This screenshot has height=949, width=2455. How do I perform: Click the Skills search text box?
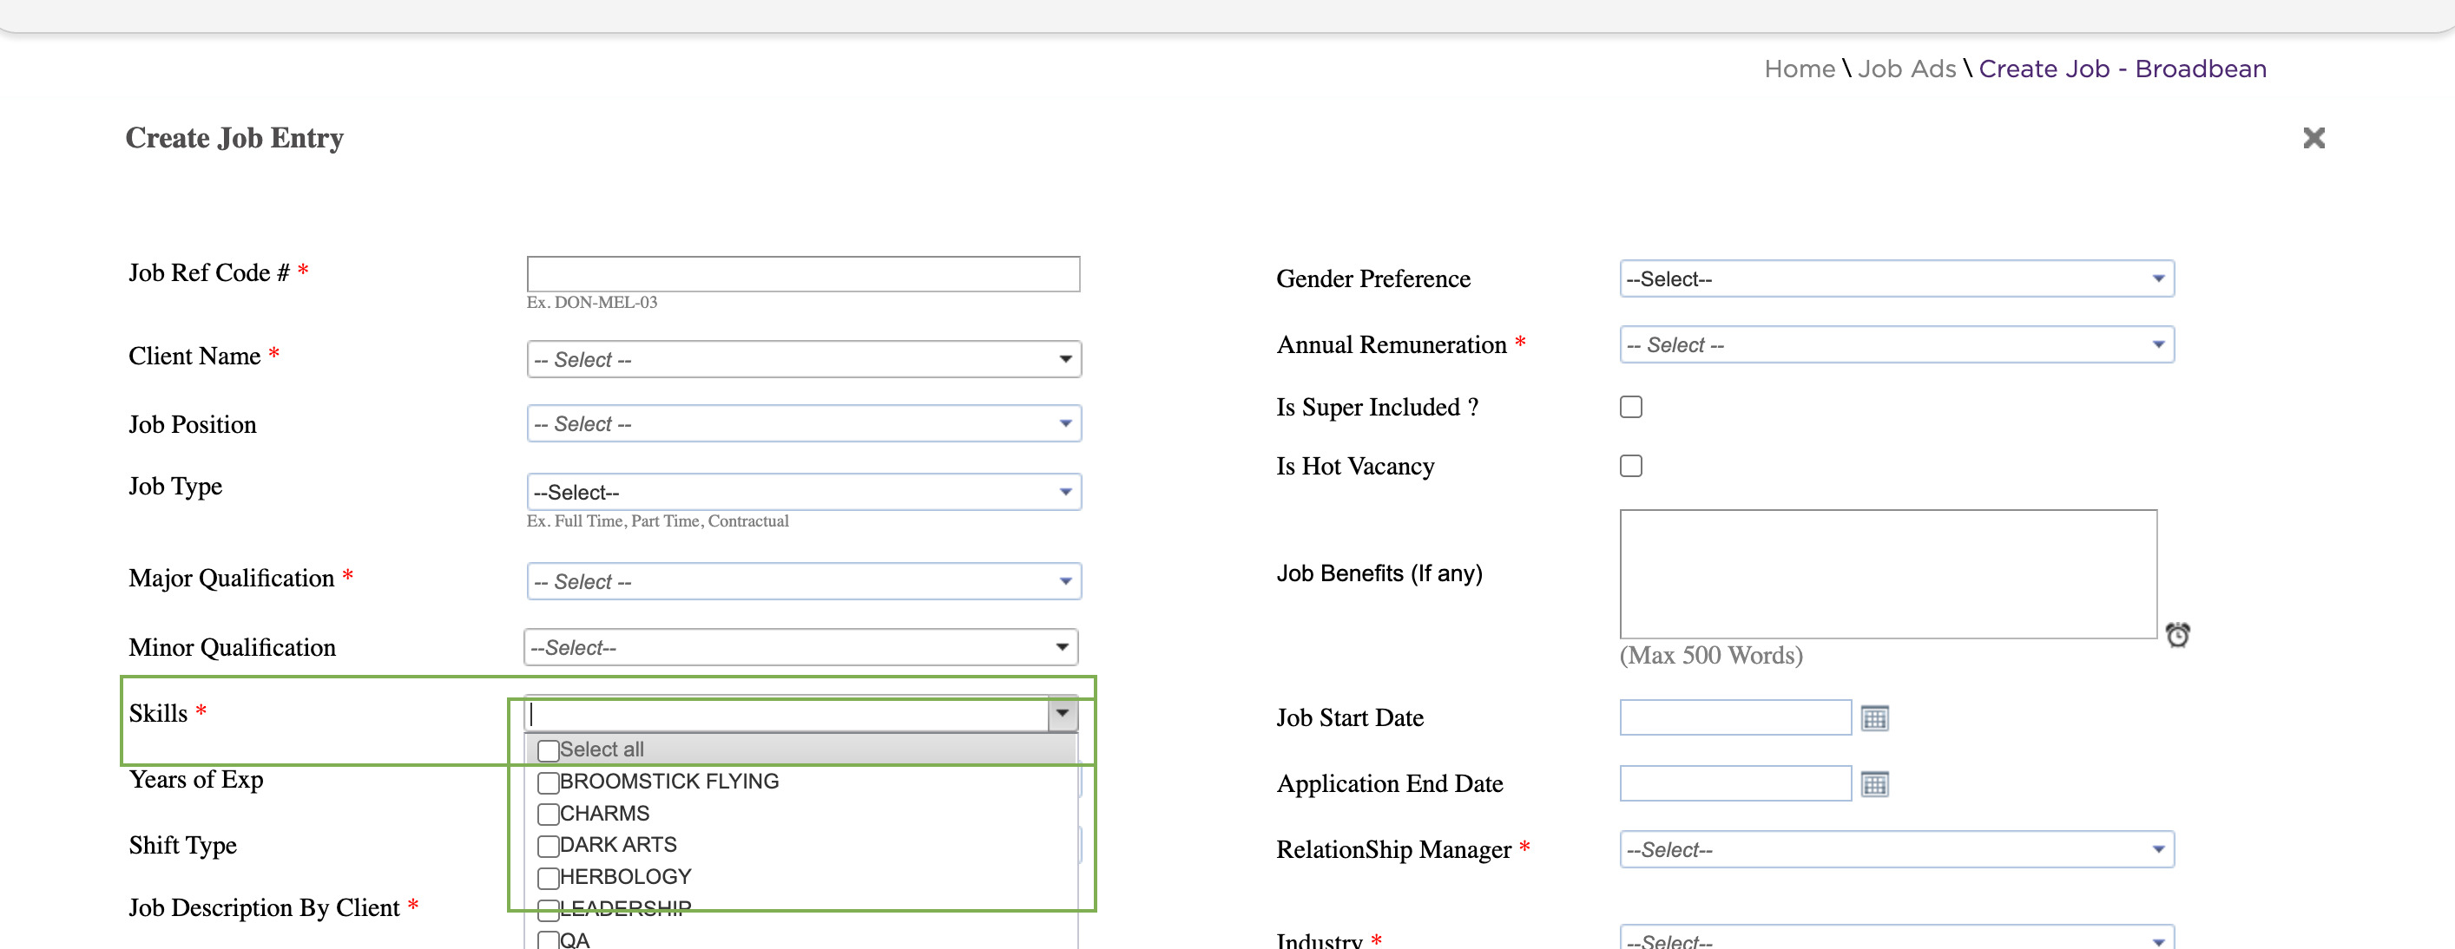pos(787,714)
